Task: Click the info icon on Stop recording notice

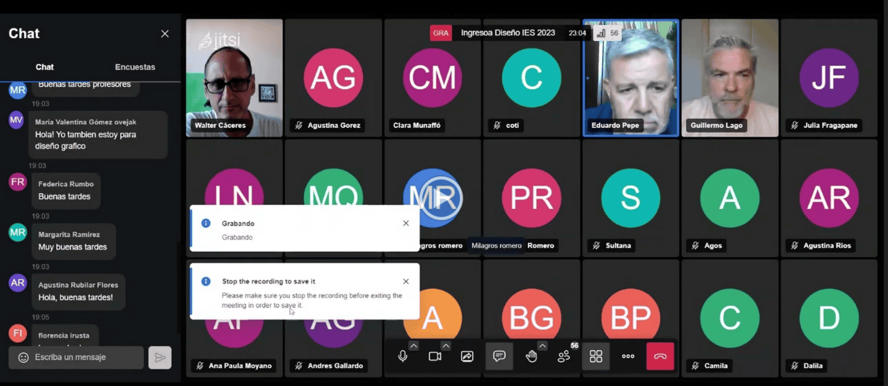Action: tap(206, 281)
